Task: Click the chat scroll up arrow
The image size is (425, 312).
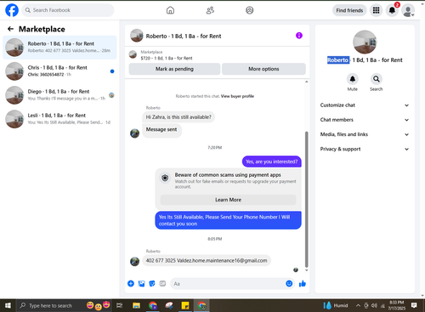Action: click(306, 82)
